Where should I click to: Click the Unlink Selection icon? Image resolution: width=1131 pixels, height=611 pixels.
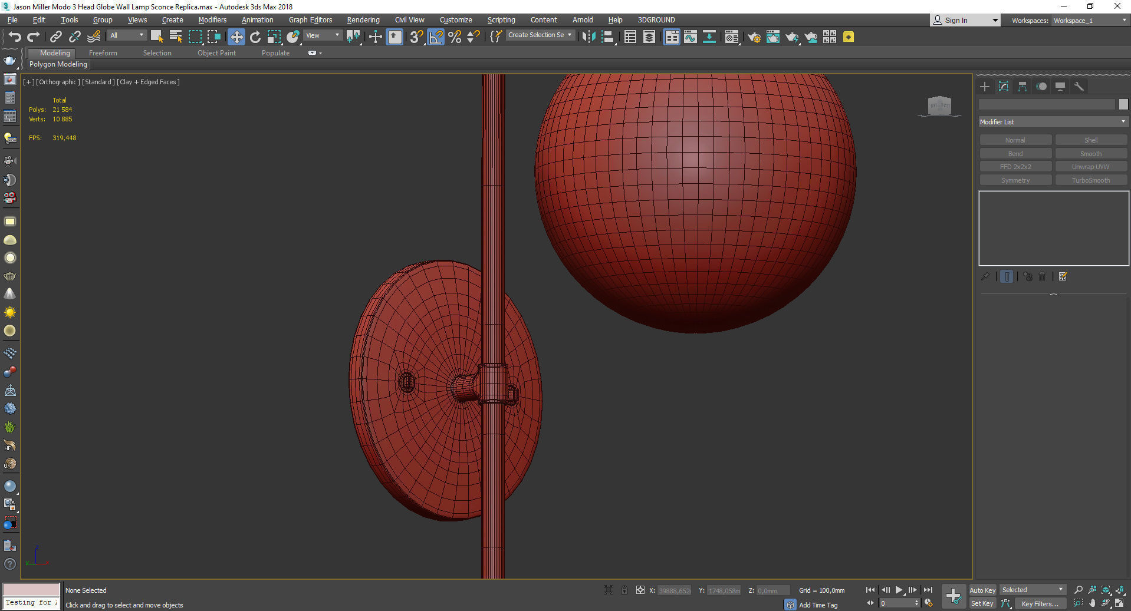74,37
